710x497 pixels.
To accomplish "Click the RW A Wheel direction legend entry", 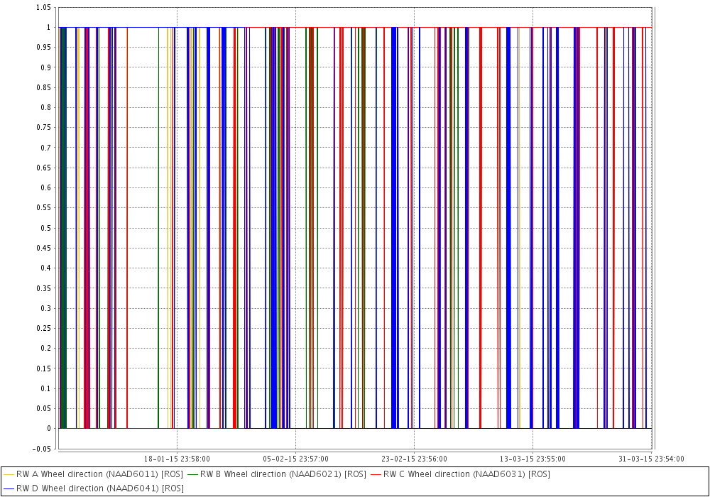I will 93,474.
